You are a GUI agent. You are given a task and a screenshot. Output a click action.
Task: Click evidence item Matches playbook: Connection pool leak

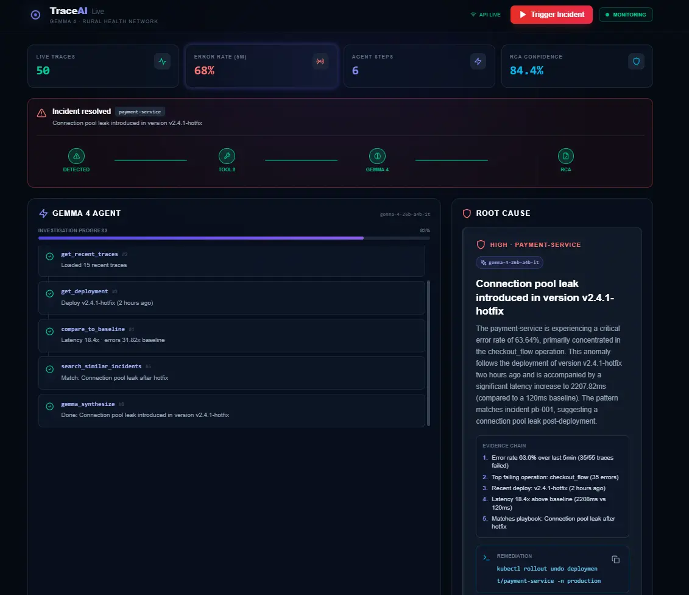tap(553, 522)
